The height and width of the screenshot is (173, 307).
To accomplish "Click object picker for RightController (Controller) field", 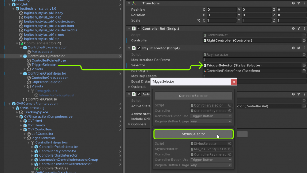I will (304, 40).
